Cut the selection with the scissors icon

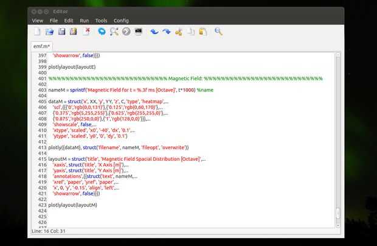(x=179, y=32)
